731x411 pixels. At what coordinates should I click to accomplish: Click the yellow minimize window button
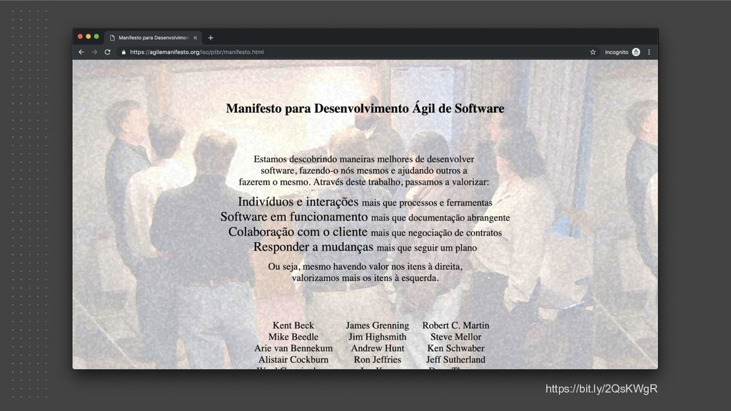[88, 36]
